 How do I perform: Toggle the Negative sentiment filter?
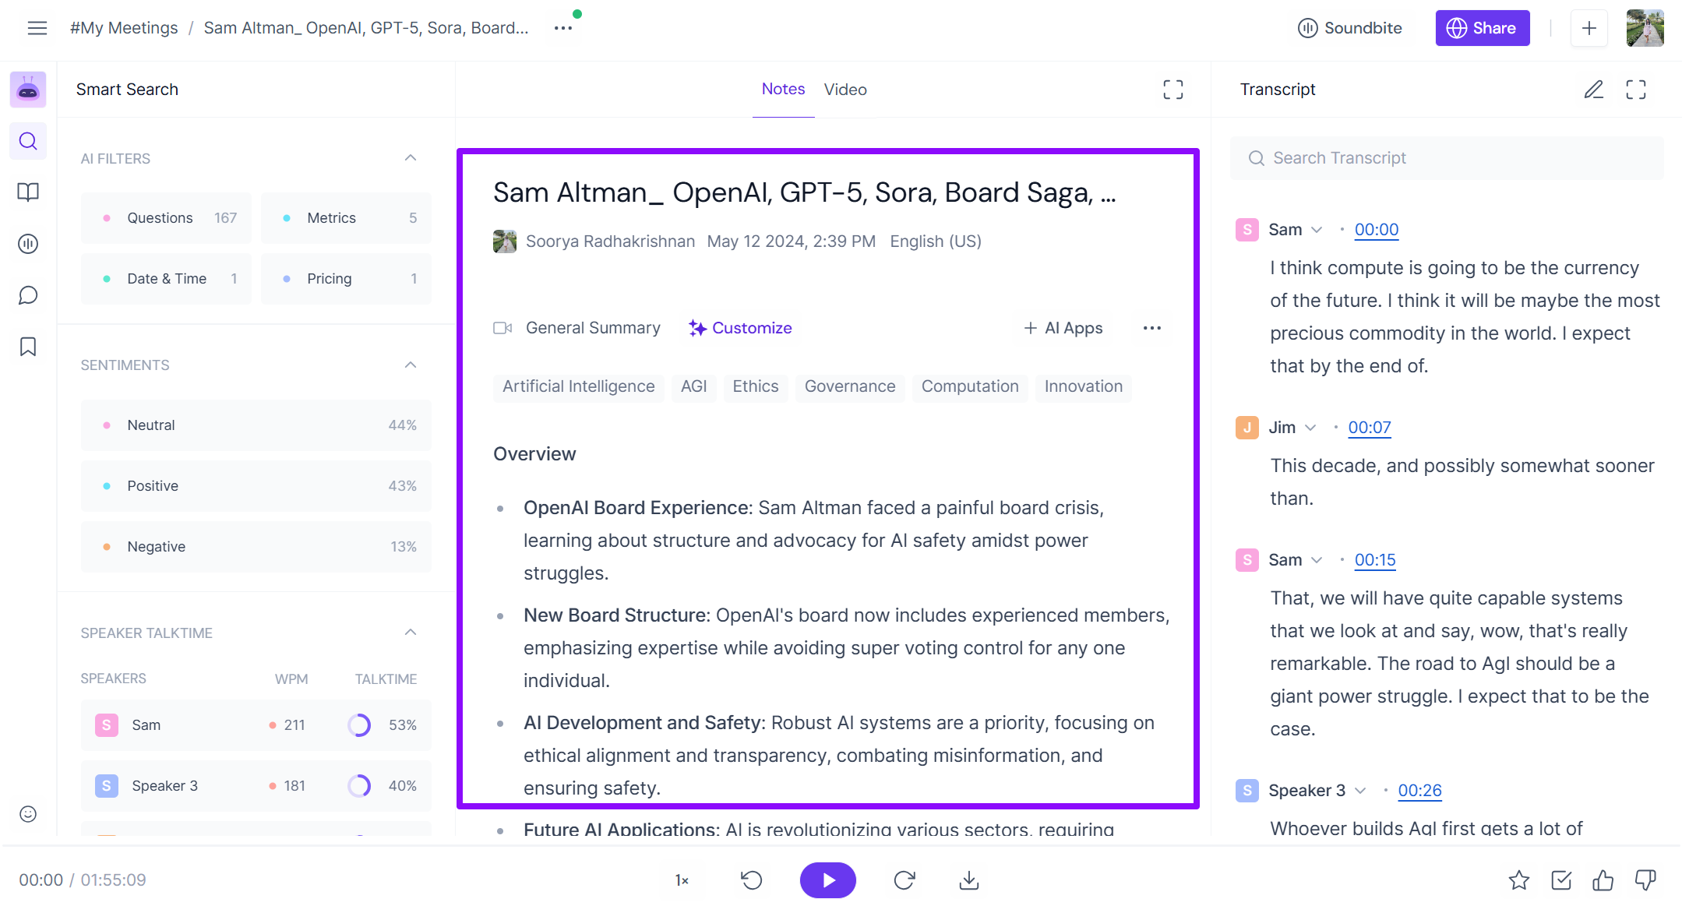pyautogui.click(x=256, y=547)
